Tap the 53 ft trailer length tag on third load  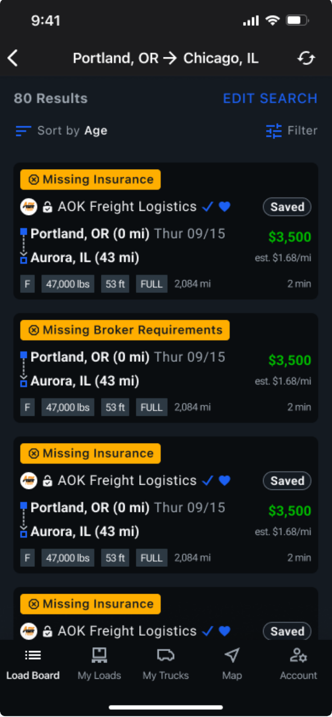pos(115,557)
